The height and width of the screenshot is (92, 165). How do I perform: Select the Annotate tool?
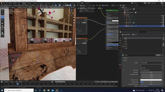(2, 30)
